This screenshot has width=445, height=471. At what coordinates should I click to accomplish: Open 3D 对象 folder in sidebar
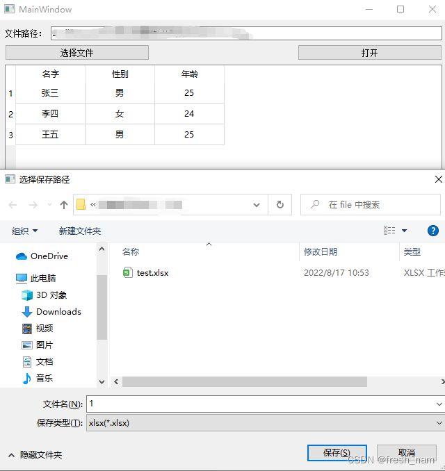[44, 295]
